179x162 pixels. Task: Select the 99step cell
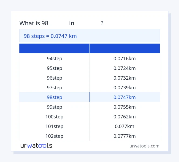coord(54,107)
